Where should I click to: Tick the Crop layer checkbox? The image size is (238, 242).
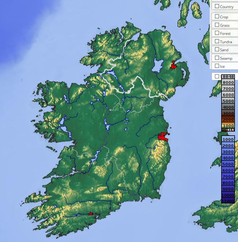pos(217,16)
